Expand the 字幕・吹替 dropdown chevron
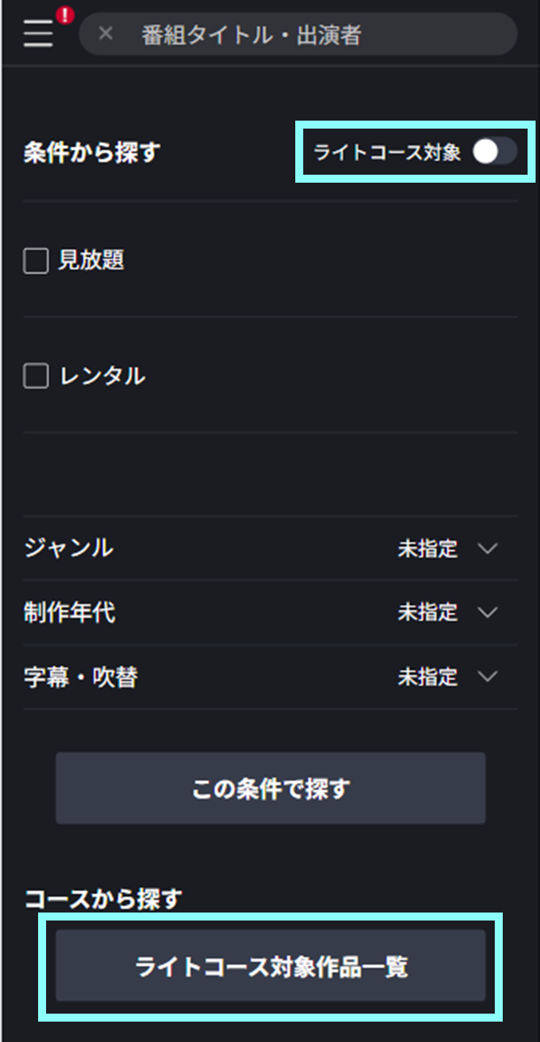The image size is (540, 1042). click(x=488, y=677)
